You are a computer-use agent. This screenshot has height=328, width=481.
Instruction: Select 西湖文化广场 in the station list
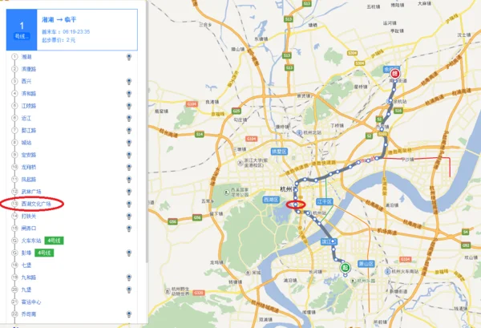(36, 204)
